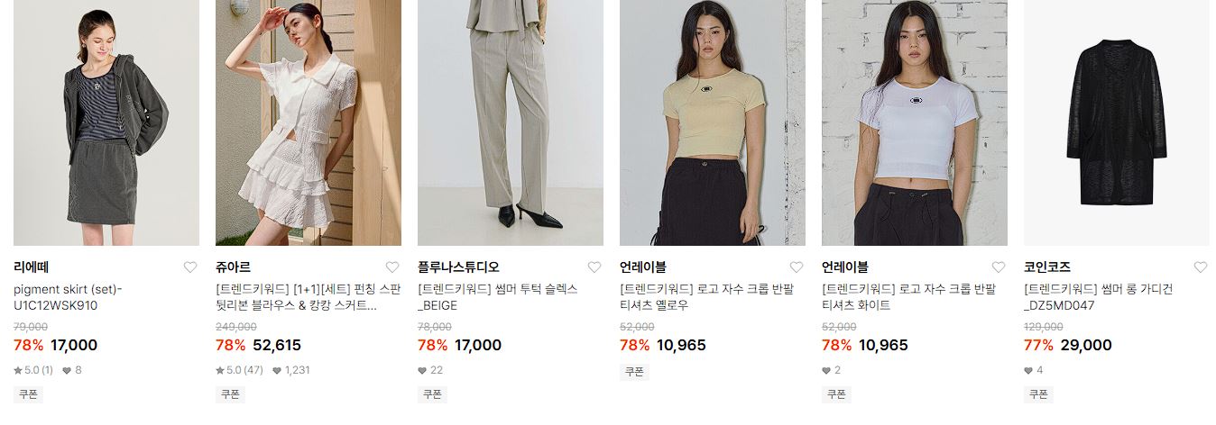The width and height of the screenshot is (1216, 425).
Task: Open pigment skirt (set) product title
Action: click(x=69, y=297)
